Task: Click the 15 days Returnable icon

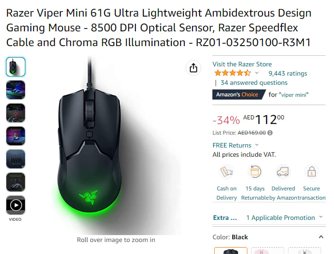Action: [255, 171]
